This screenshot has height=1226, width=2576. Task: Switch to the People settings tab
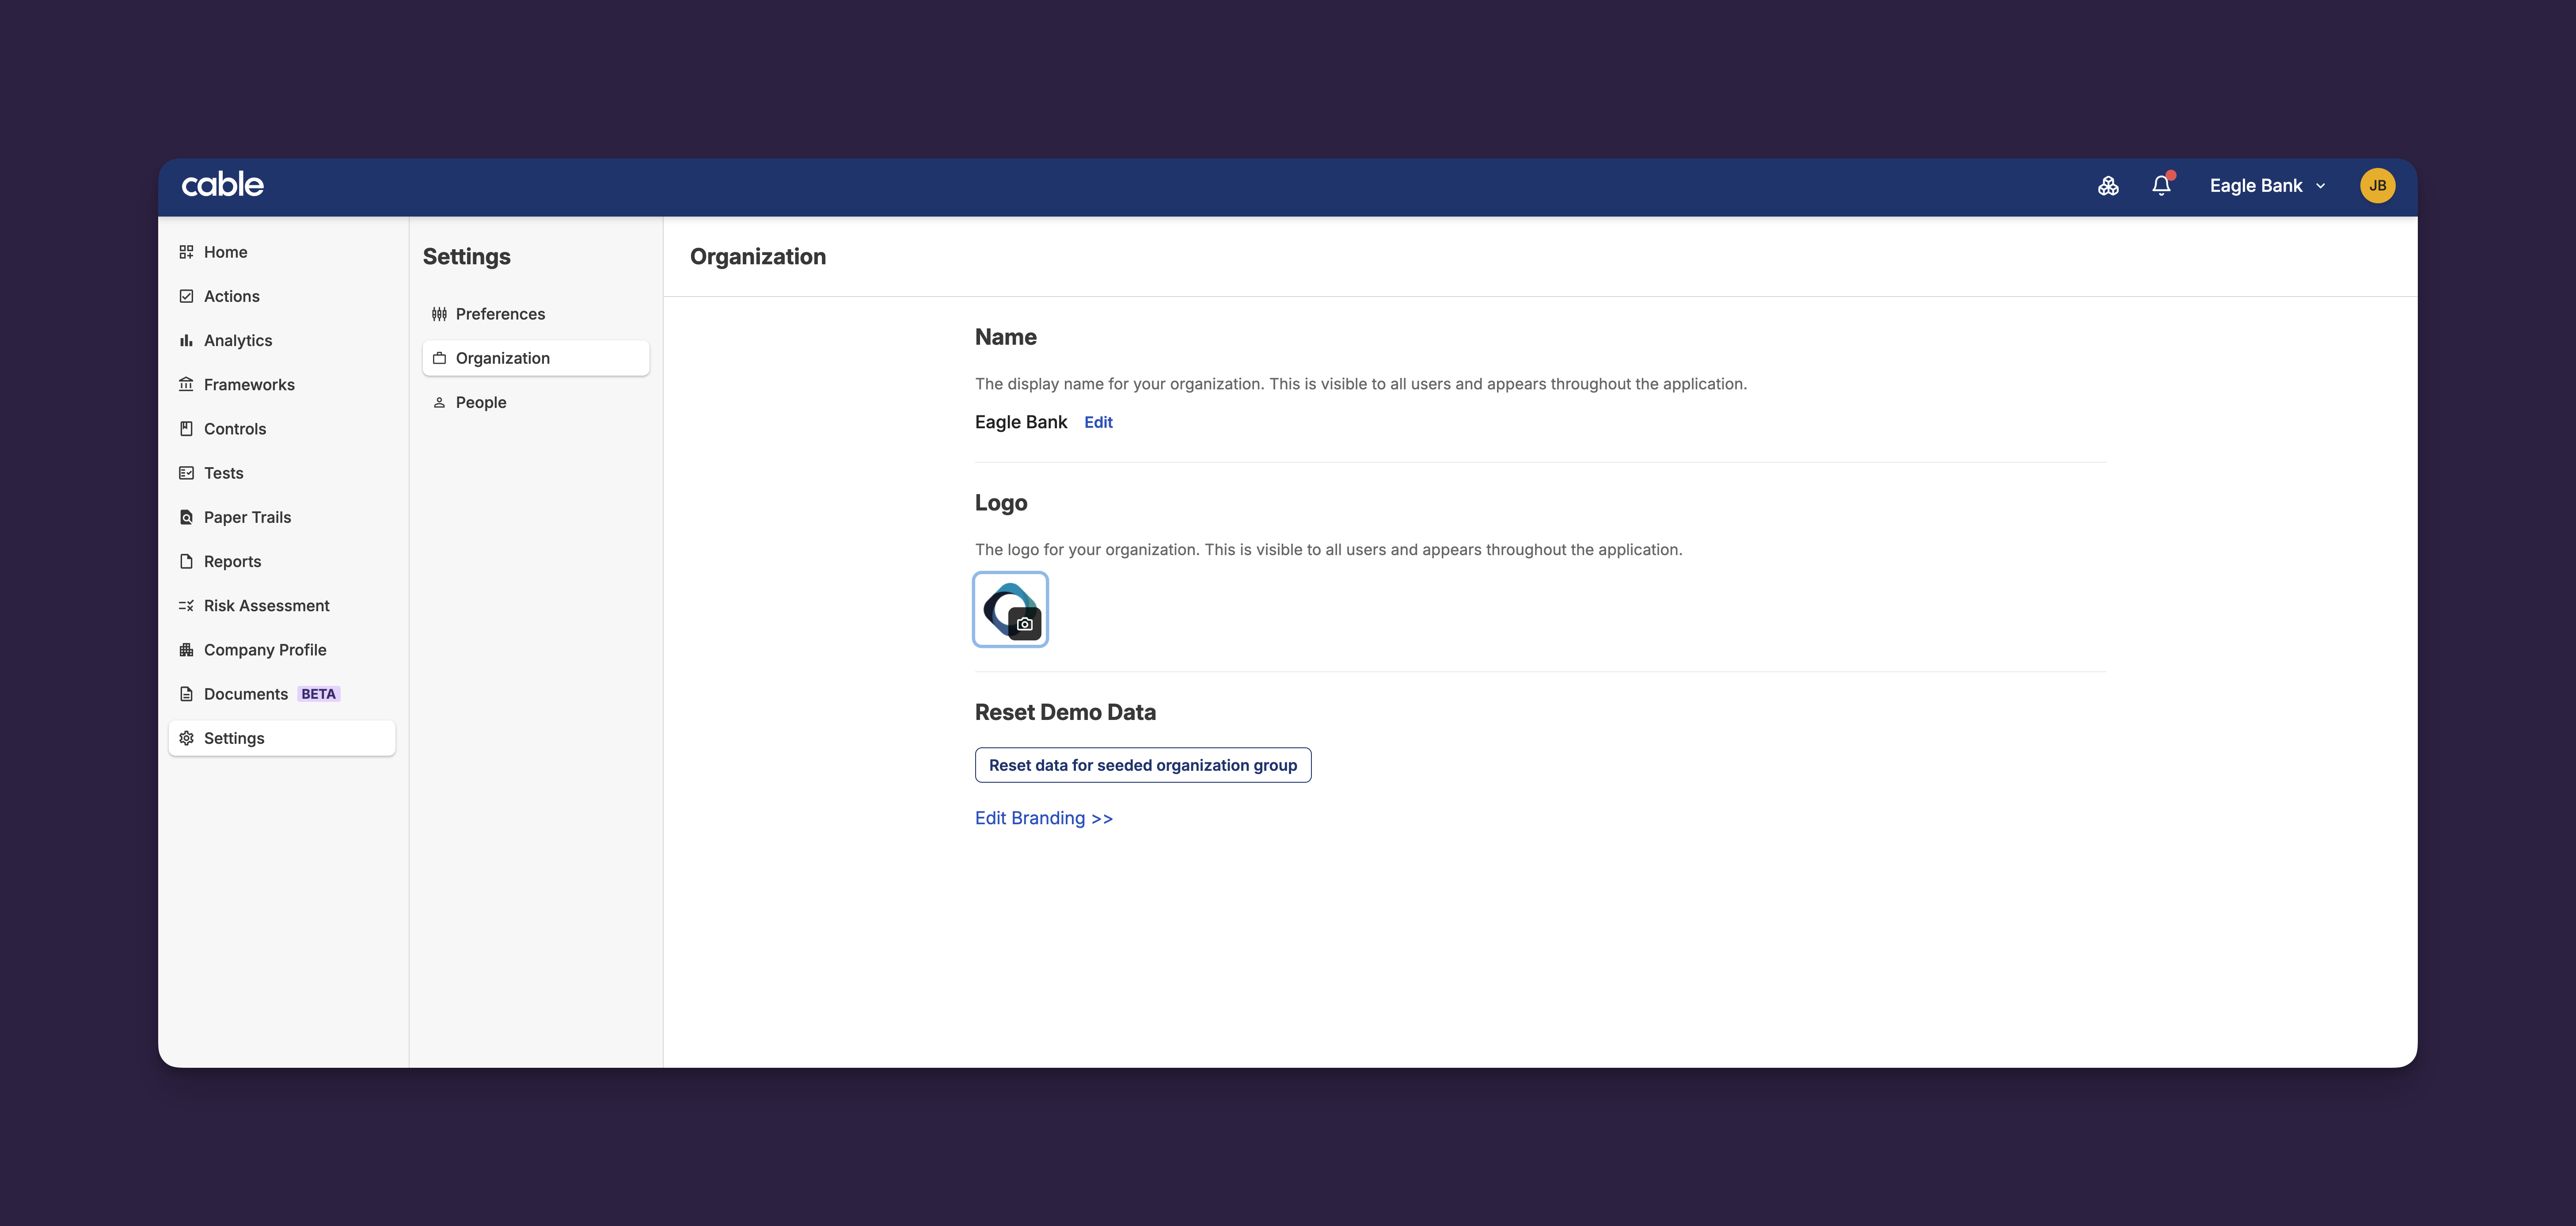(536, 402)
